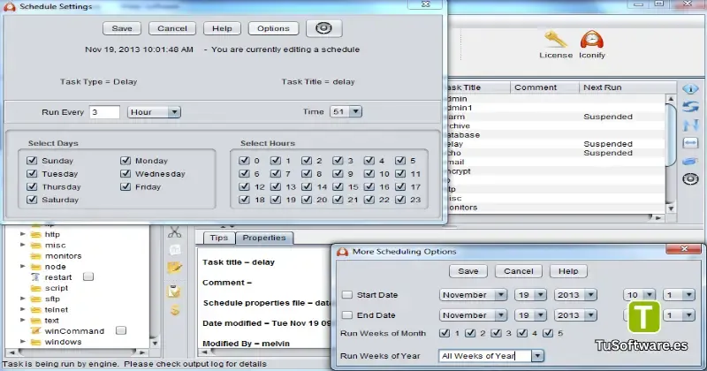Select the encrypt row in task list
The height and width of the screenshot is (371, 707).
pos(555,171)
